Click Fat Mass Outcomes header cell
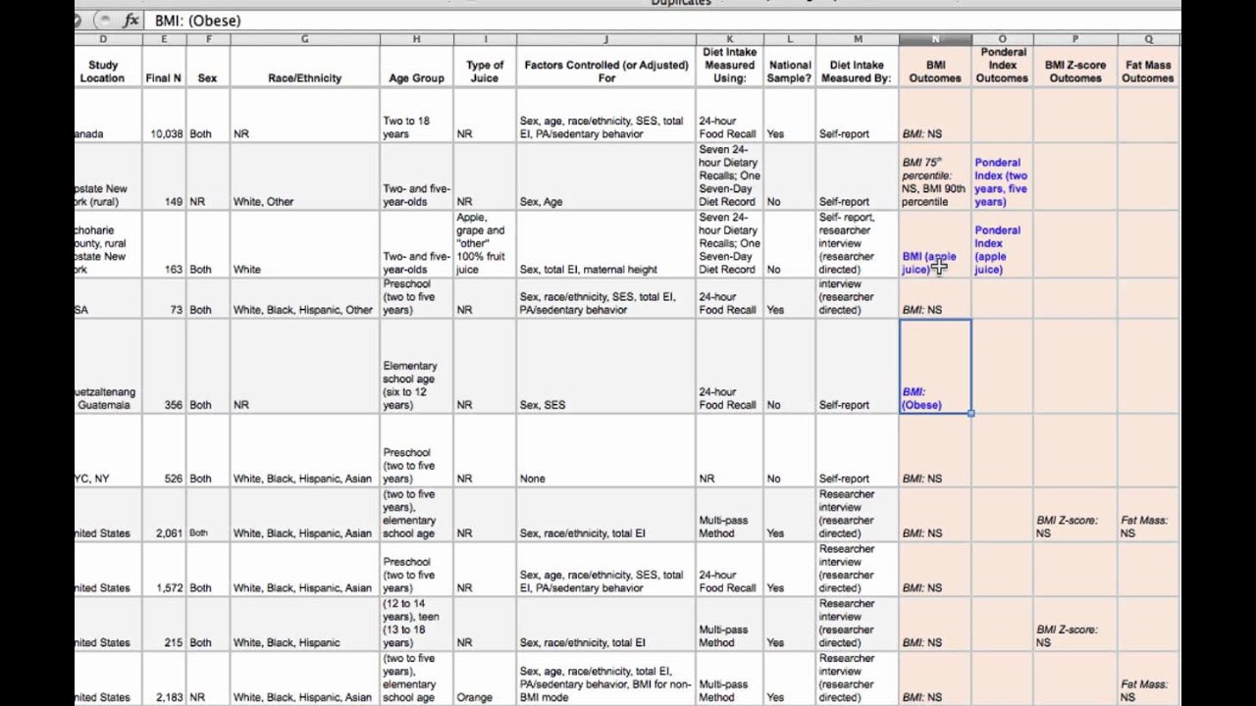This screenshot has width=1256, height=706. pos(1148,67)
